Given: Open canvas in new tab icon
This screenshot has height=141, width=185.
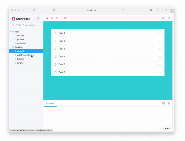Looking at the screenshot, I should [169, 18].
